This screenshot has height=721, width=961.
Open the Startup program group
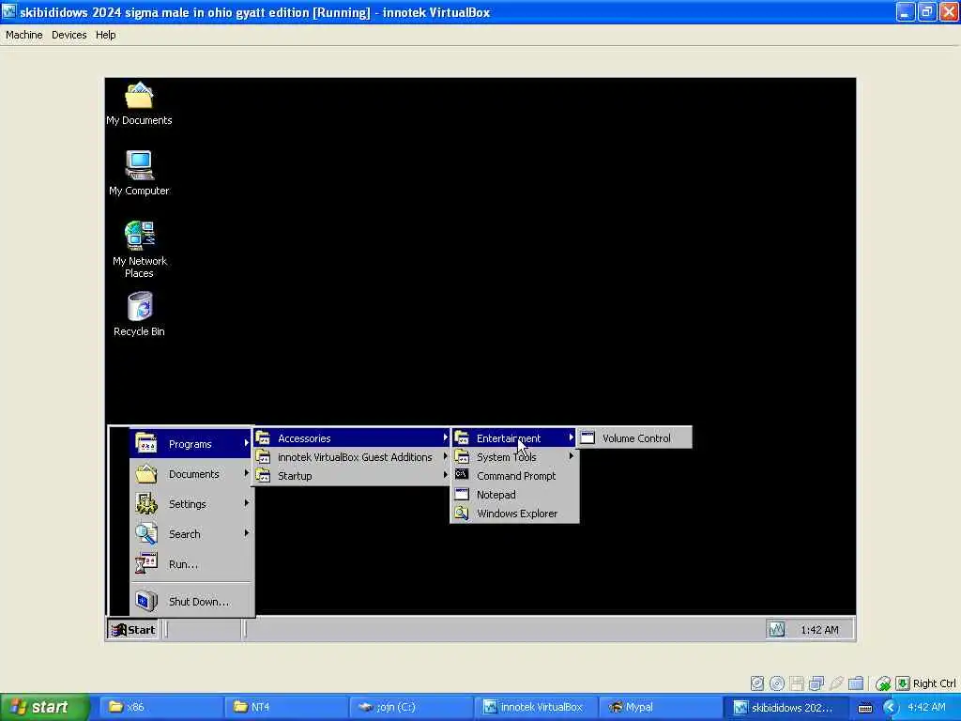coord(352,476)
